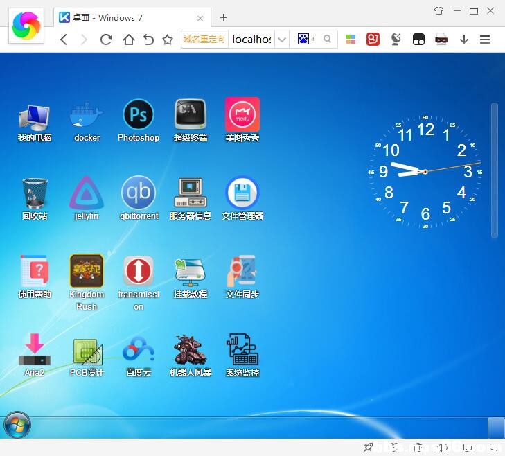Click the satellite dish extension icon
This screenshot has height=456, width=505.
(396, 40)
